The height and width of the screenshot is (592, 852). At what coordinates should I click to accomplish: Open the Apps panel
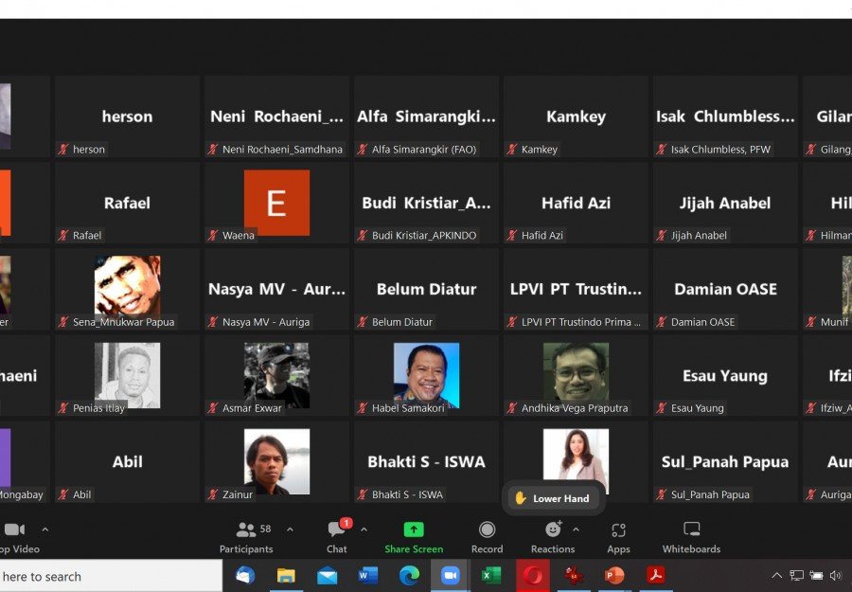pyautogui.click(x=618, y=536)
